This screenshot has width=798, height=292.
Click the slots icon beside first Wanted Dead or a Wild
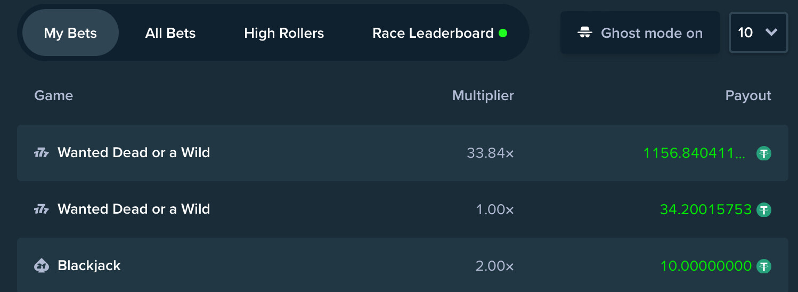pyautogui.click(x=42, y=153)
